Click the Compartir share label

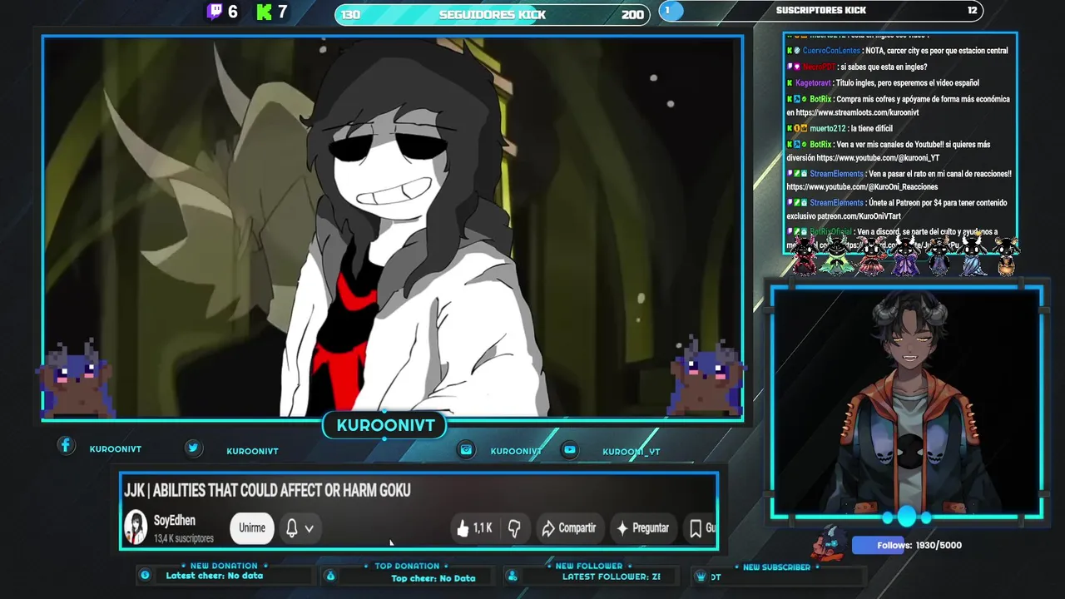[x=577, y=527]
